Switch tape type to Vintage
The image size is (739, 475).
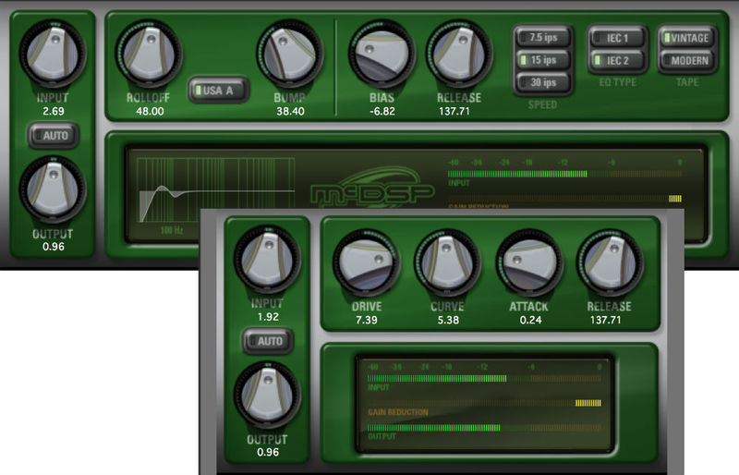(x=687, y=38)
